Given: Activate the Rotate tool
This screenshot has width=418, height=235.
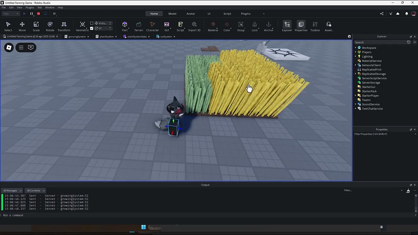Looking at the screenshot, I should pyautogui.click(x=50, y=26).
